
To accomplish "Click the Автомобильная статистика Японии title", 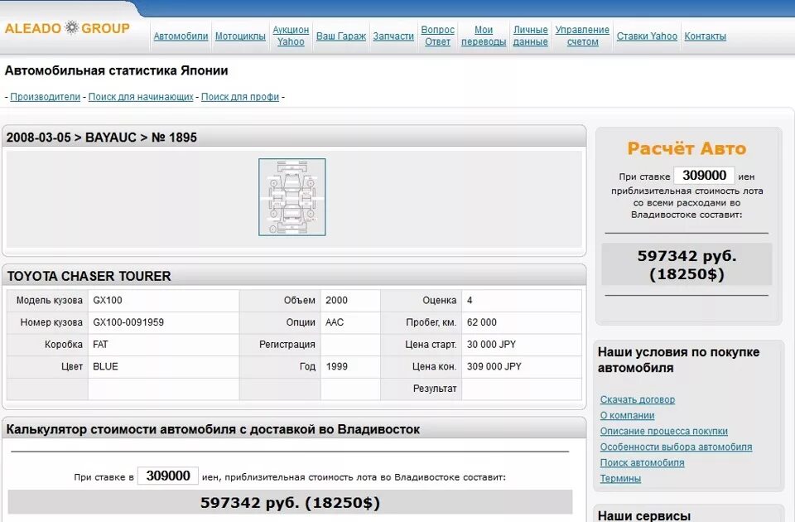I will [116, 70].
